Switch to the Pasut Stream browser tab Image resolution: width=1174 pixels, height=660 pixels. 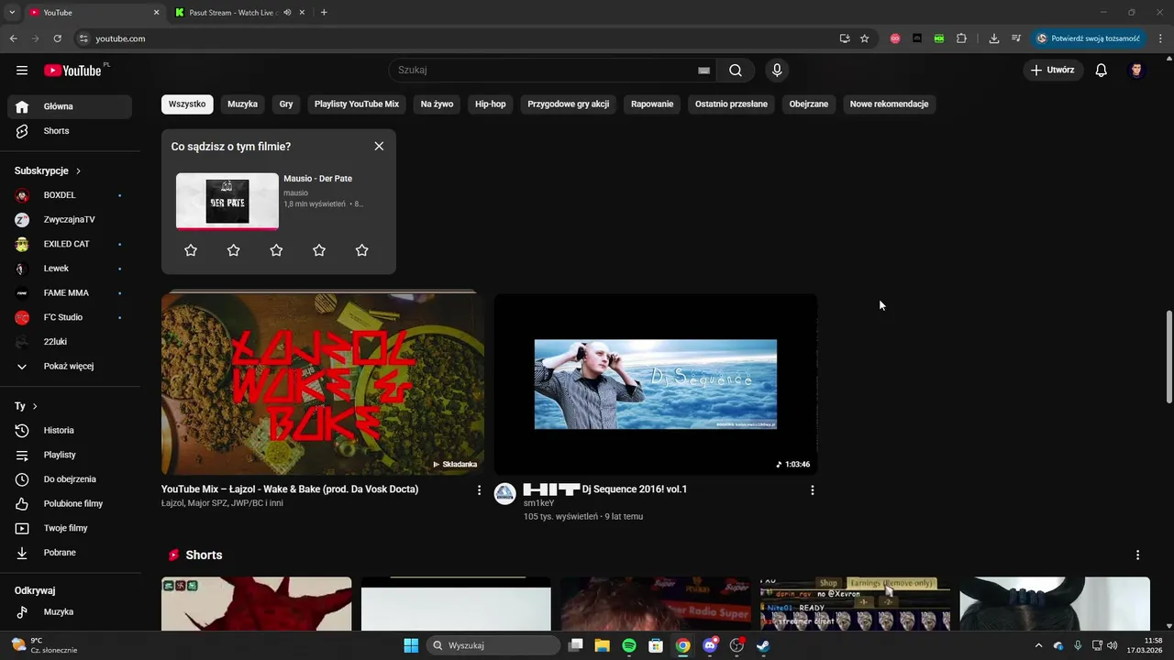coord(235,13)
